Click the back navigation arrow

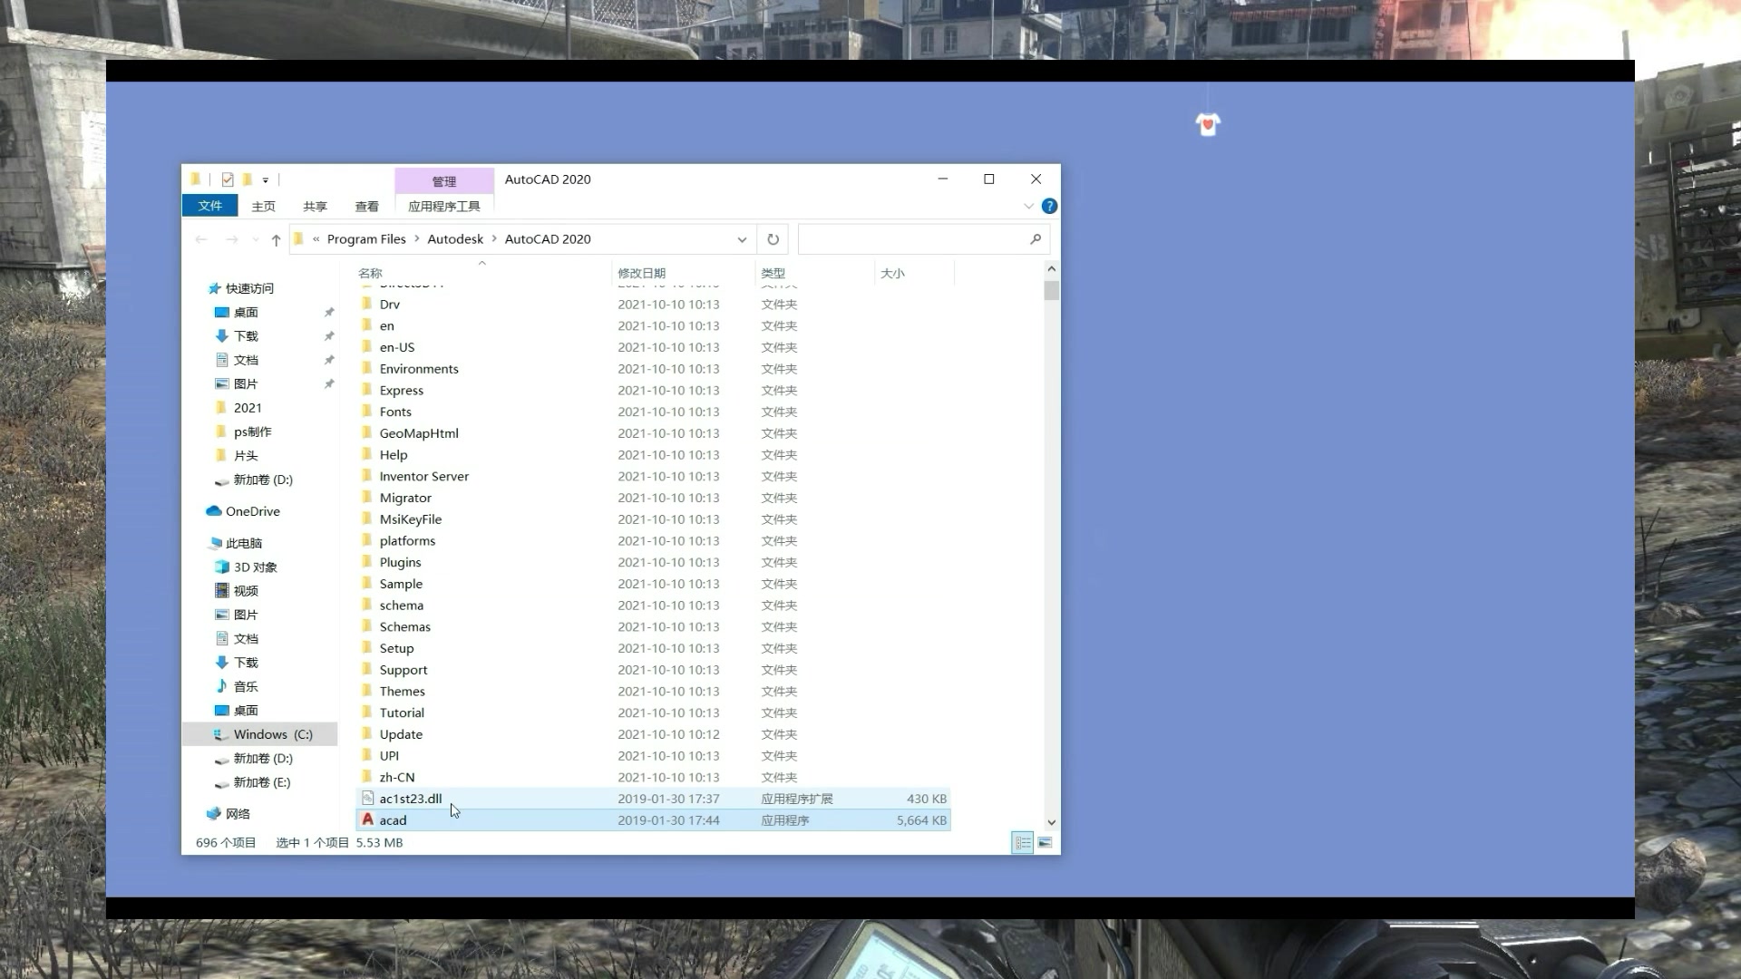coord(201,239)
